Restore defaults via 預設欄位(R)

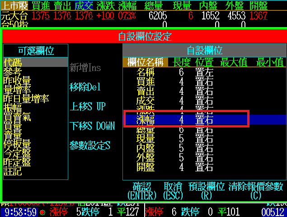(206, 191)
